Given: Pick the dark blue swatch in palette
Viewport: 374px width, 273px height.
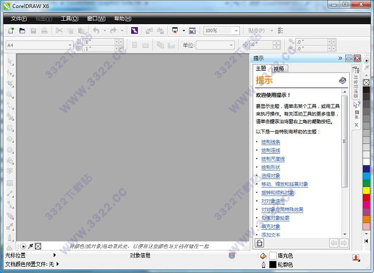Looking at the screenshot, I should (366, 169).
